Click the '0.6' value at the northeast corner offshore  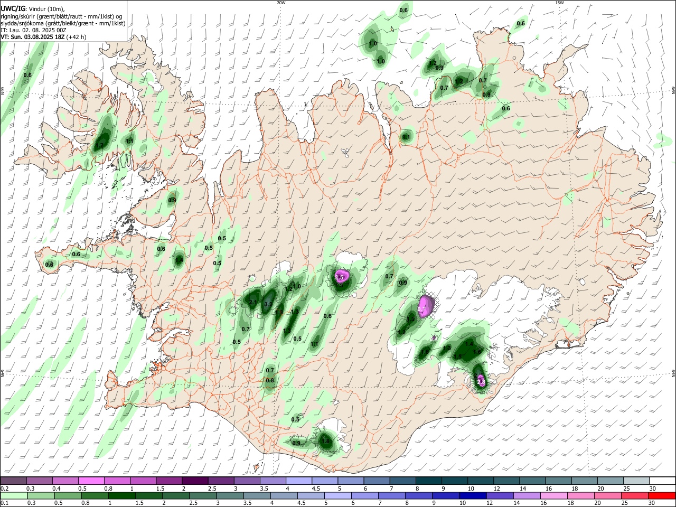521,23
